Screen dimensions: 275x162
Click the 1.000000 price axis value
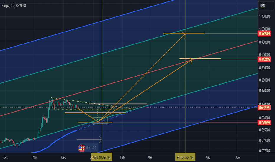tap(264, 29)
